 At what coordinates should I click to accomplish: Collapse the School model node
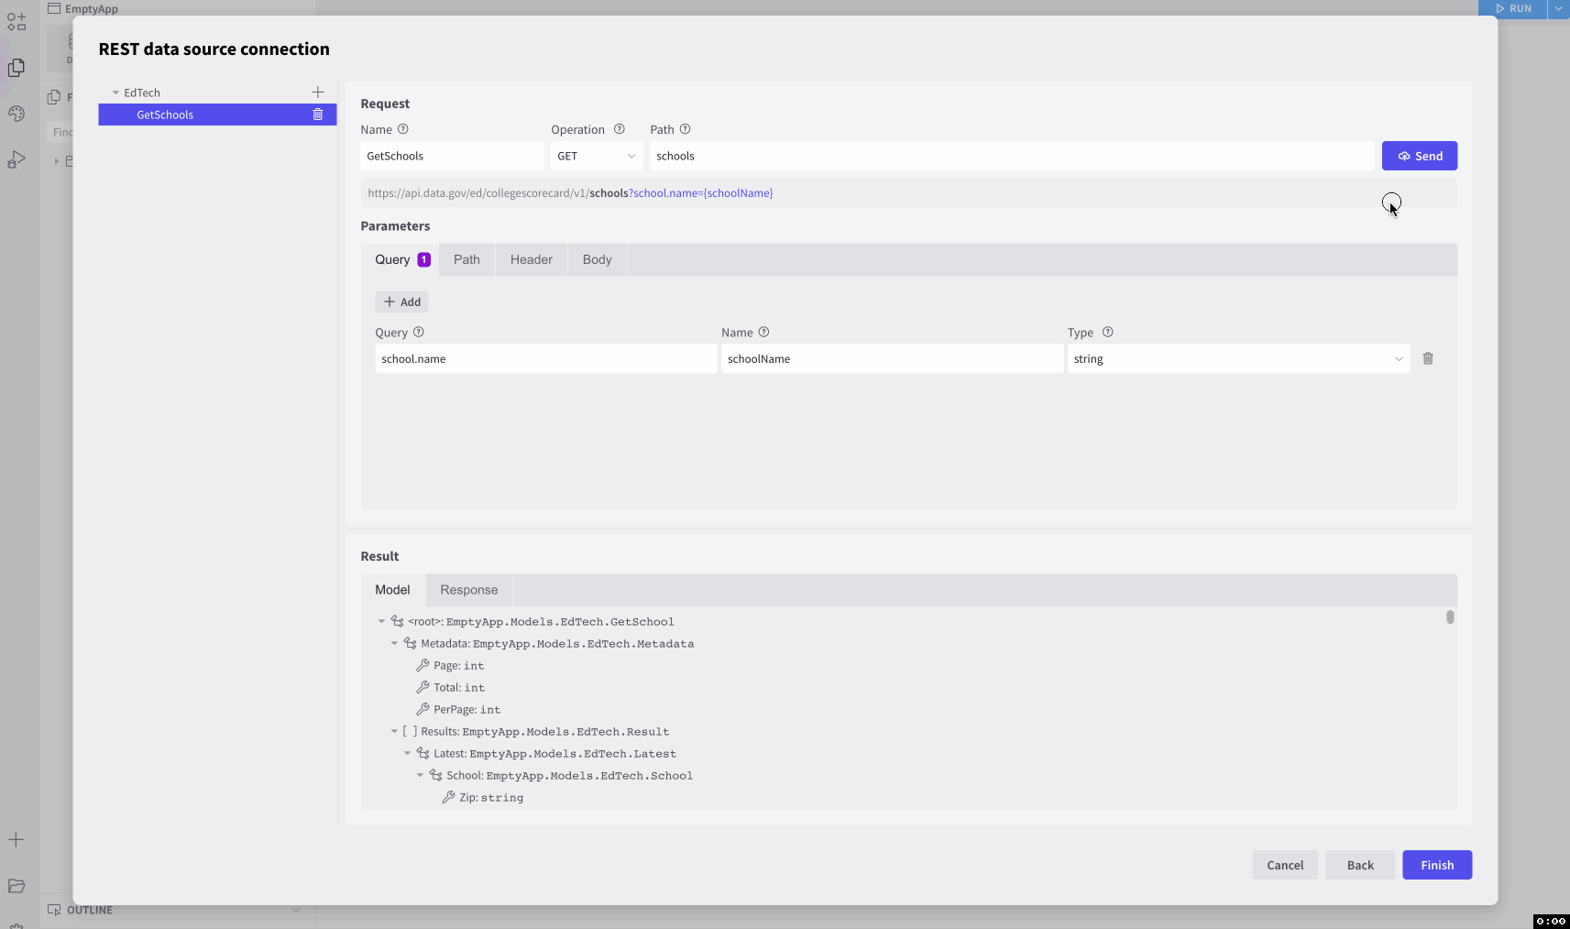coord(421,775)
